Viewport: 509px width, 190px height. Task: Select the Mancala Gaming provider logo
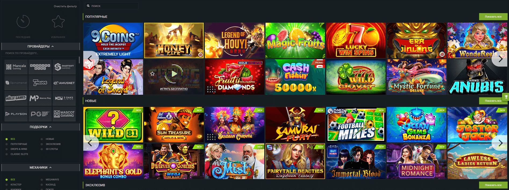(16, 67)
